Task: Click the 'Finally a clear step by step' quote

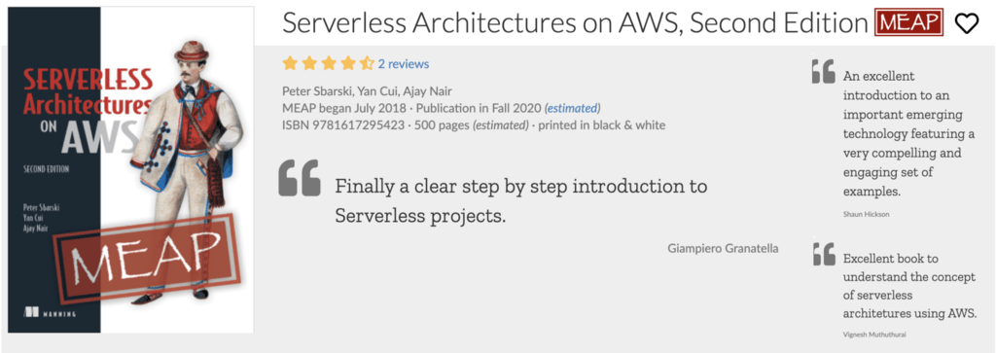Action: tap(521, 201)
